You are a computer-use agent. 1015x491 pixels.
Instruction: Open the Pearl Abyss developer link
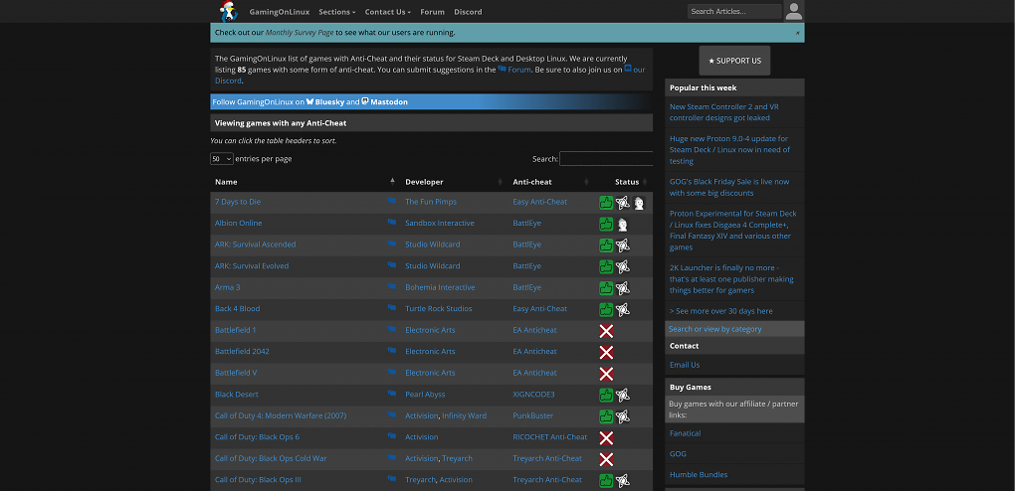425,394
